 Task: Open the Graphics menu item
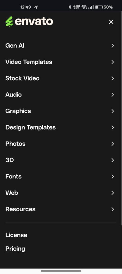pyautogui.click(x=60, y=111)
